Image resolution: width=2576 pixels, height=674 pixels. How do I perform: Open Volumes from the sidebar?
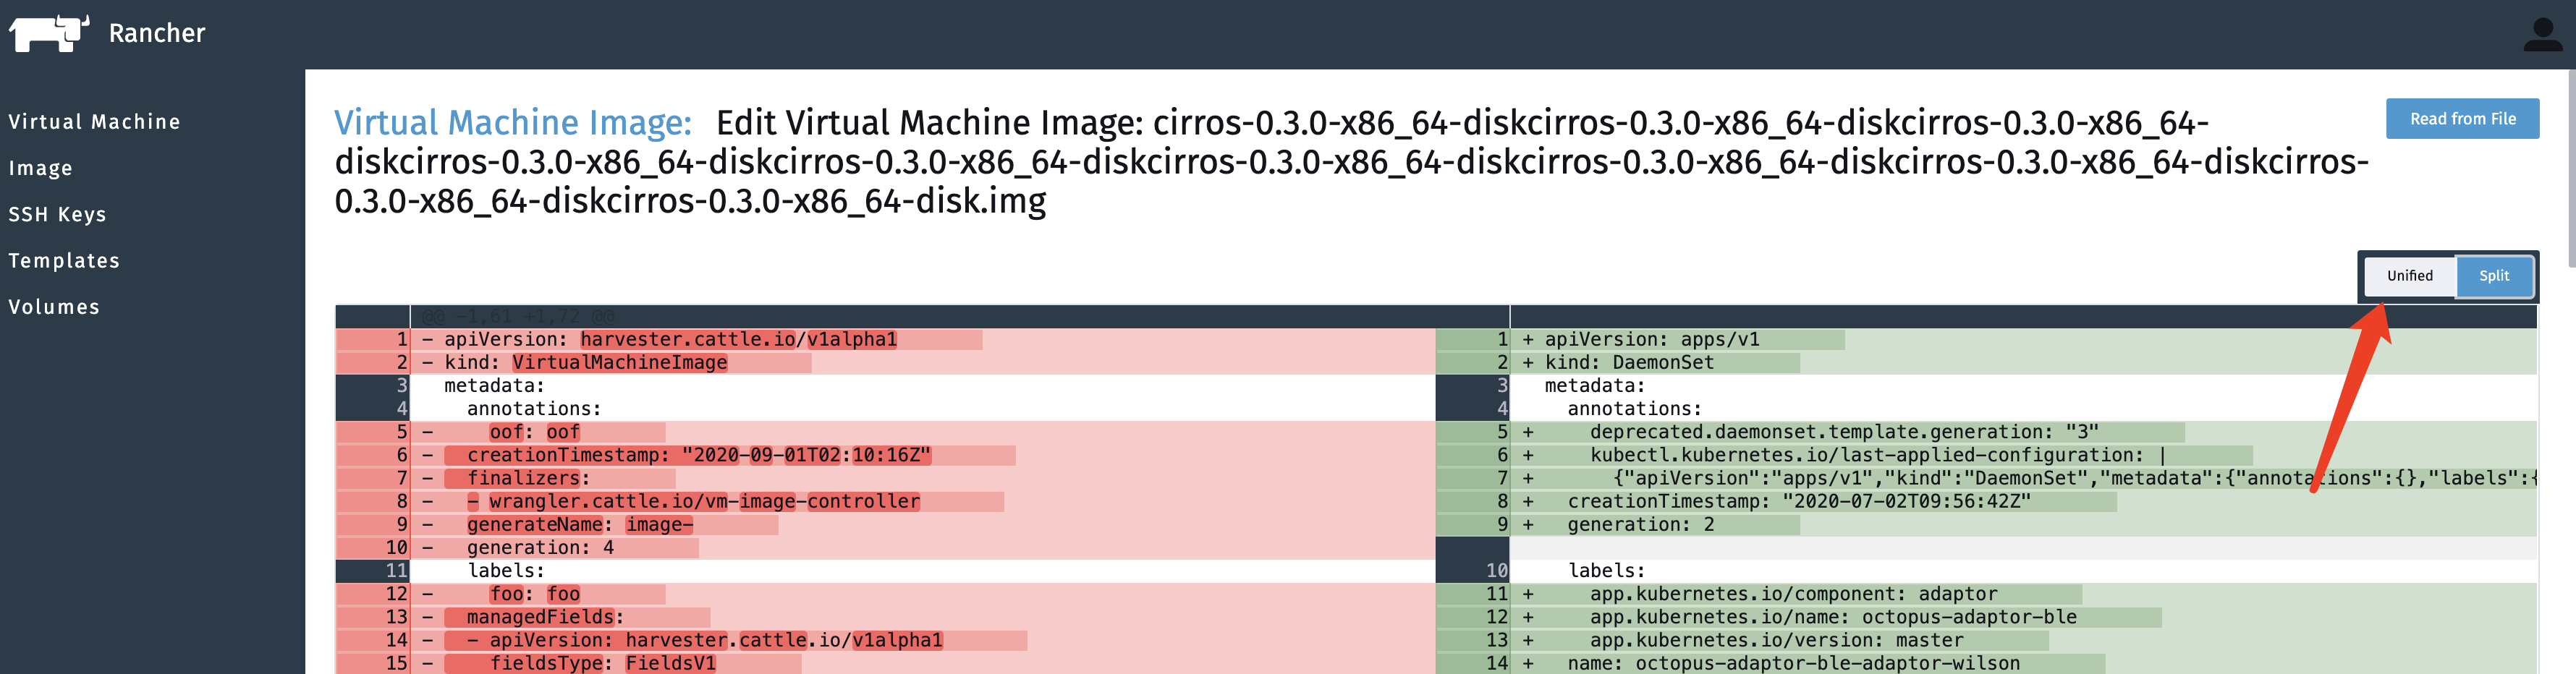tap(54, 307)
